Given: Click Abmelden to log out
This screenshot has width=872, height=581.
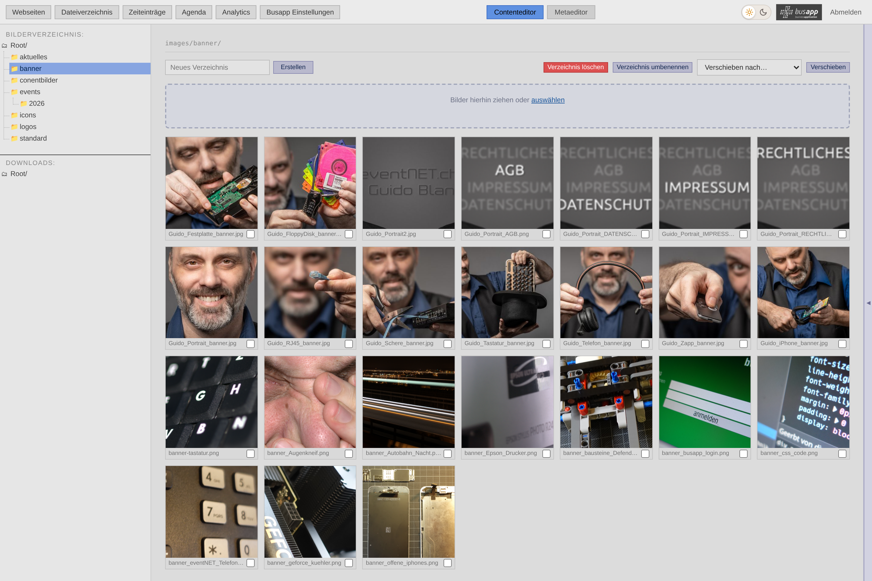Looking at the screenshot, I should tap(845, 12).
